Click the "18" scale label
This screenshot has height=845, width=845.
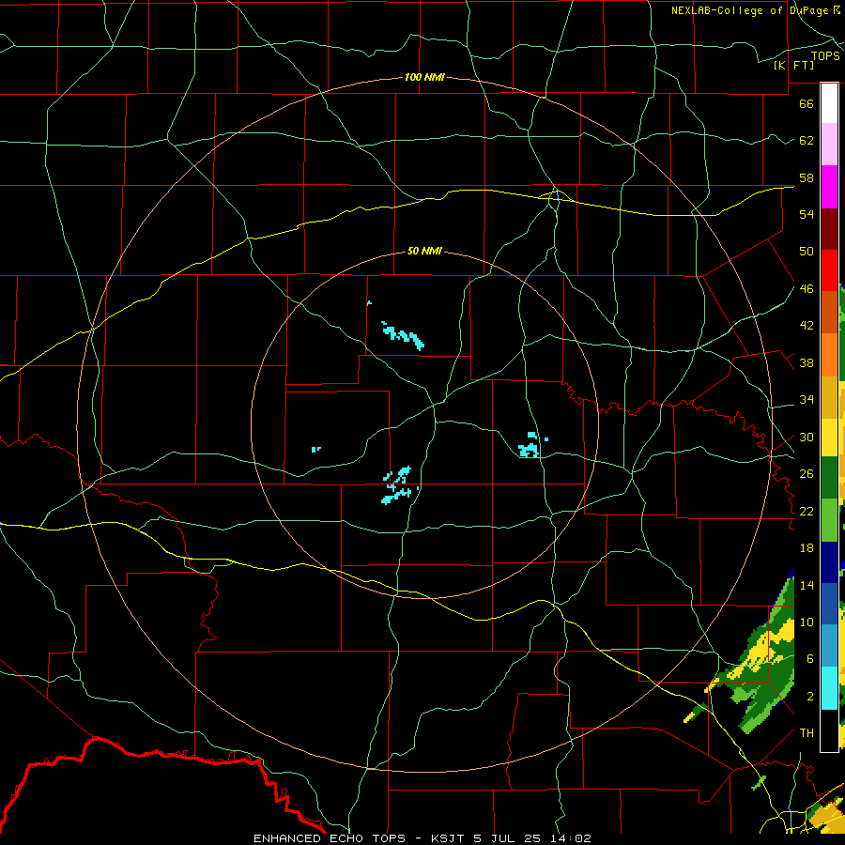click(807, 548)
